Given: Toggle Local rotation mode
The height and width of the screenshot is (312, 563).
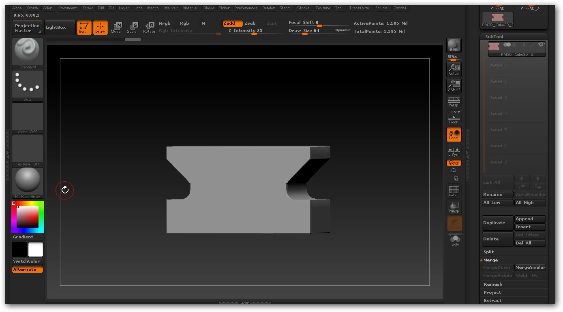Looking at the screenshot, I should 454,134.
